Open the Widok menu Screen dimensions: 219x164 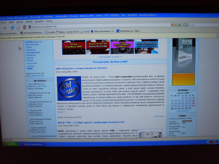[11, 22]
